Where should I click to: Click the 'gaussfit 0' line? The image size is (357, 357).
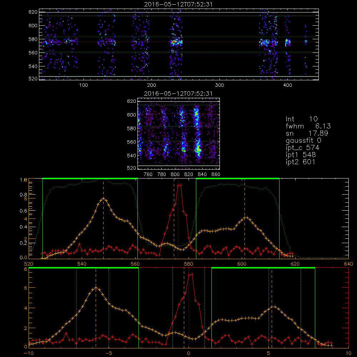tap(303, 140)
